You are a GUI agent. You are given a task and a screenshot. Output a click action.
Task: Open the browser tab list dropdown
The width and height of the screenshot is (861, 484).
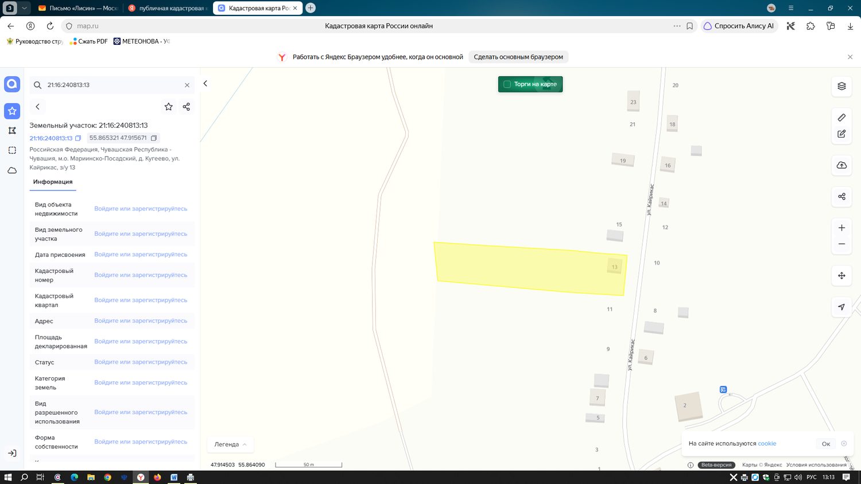coord(24,8)
